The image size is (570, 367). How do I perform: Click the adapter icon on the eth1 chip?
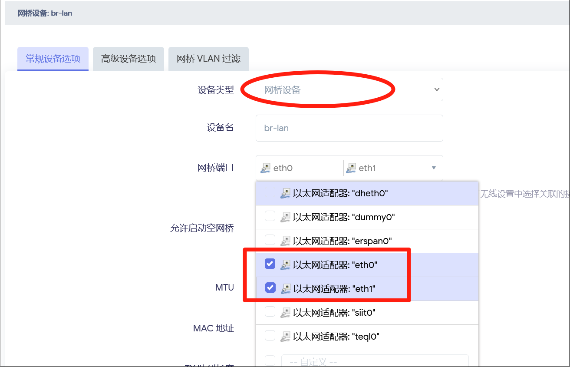coord(351,168)
